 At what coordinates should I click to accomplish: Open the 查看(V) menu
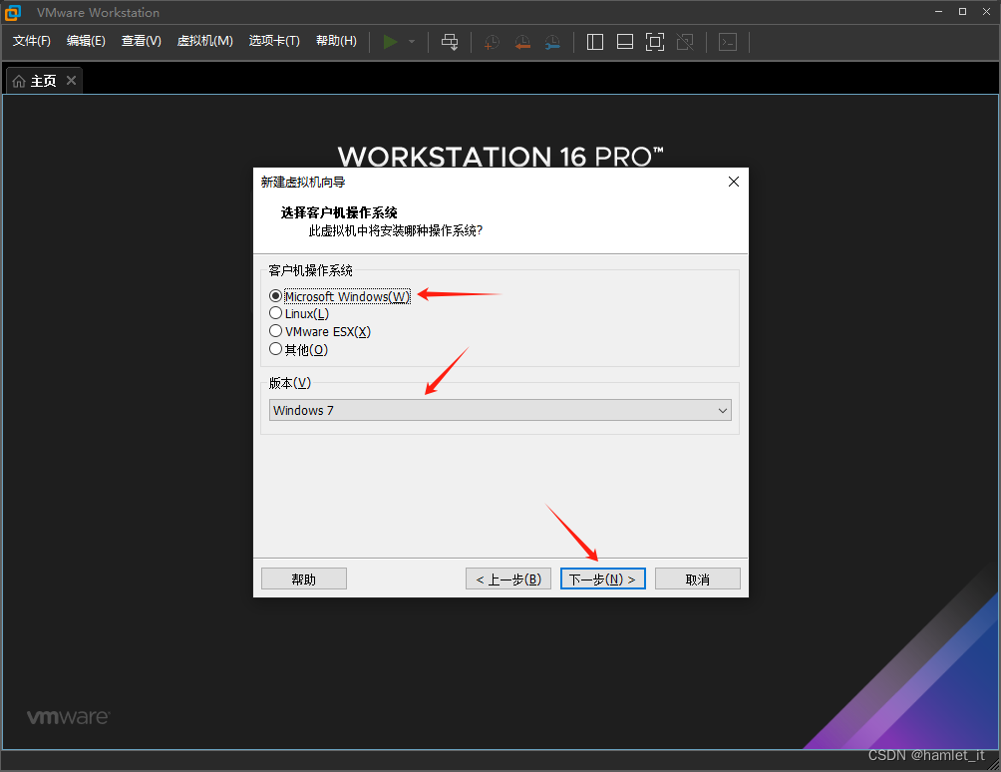(x=142, y=41)
